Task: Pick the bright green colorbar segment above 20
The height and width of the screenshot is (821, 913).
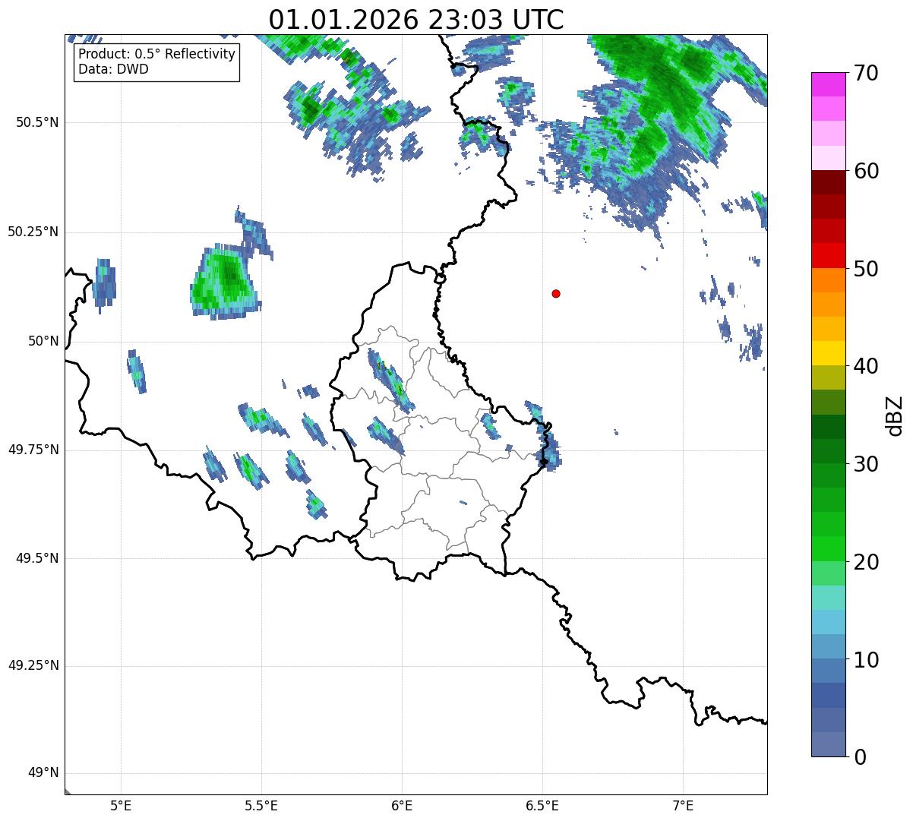Action: (828, 548)
